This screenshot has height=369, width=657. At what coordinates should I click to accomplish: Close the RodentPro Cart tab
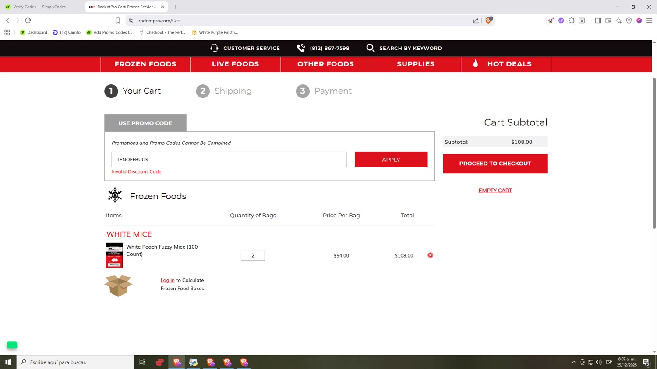click(x=162, y=7)
